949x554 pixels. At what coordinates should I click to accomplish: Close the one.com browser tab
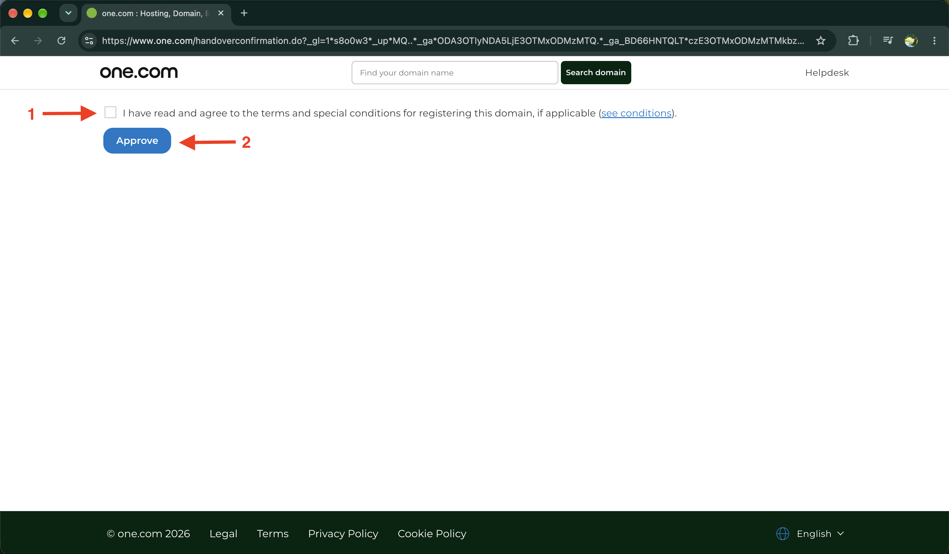[x=221, y=13]
